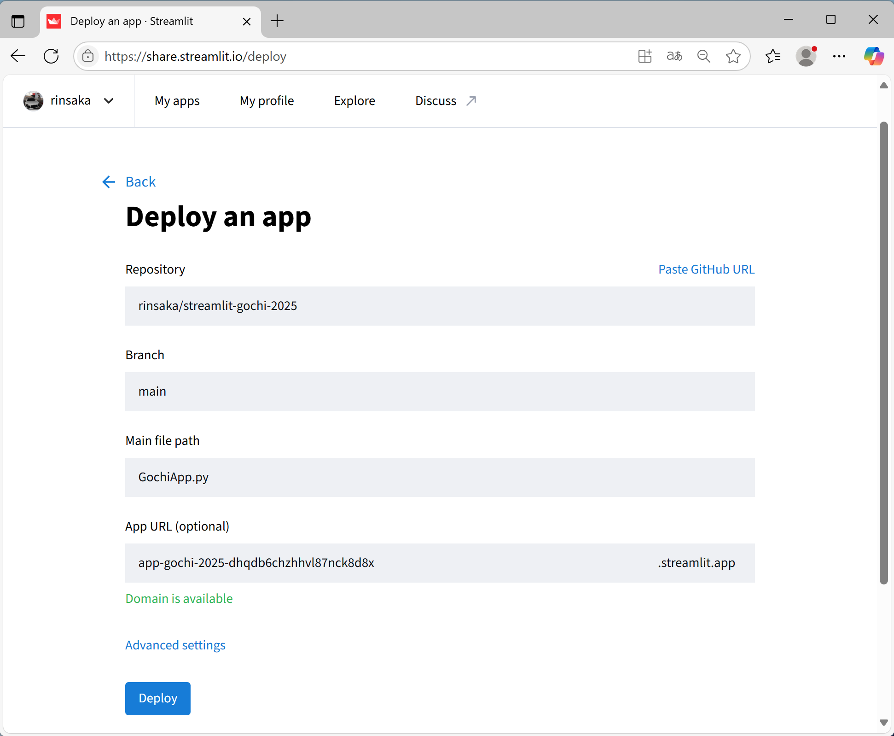Close the Deploy an app tab
This screenshot has height=736, width=894.
pos(247,22)
